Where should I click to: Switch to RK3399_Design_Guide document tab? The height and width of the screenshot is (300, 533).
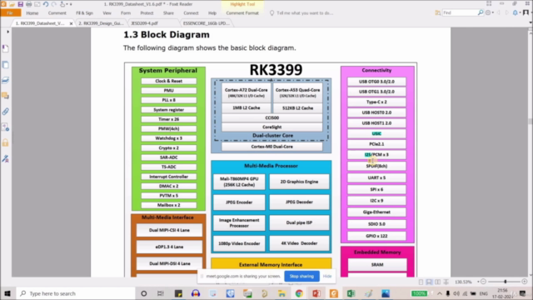point(101,23)
